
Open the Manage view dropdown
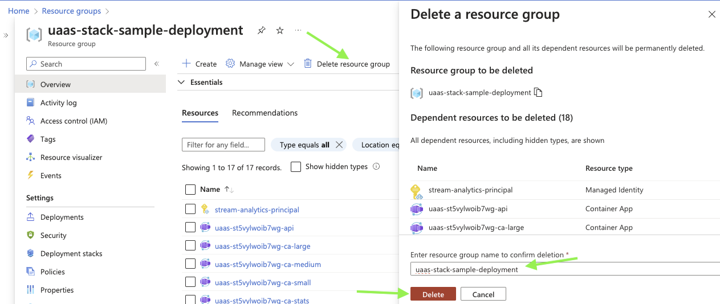260,64
